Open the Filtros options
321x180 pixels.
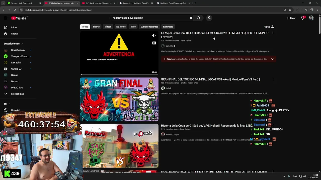(269, 27)
